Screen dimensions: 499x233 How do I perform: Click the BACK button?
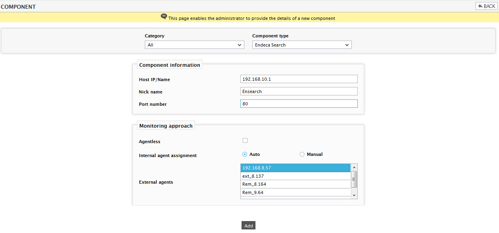(486, 6)
